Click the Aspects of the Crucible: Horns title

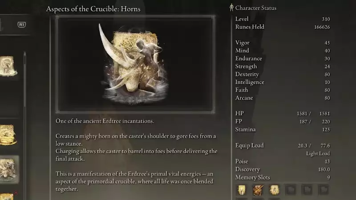93,9
